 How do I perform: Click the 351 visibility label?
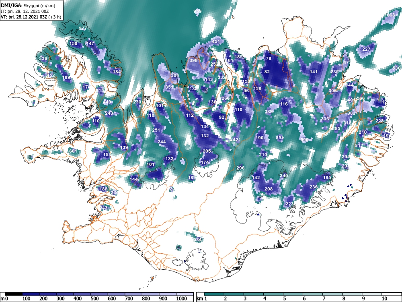(x=169, y=87)
